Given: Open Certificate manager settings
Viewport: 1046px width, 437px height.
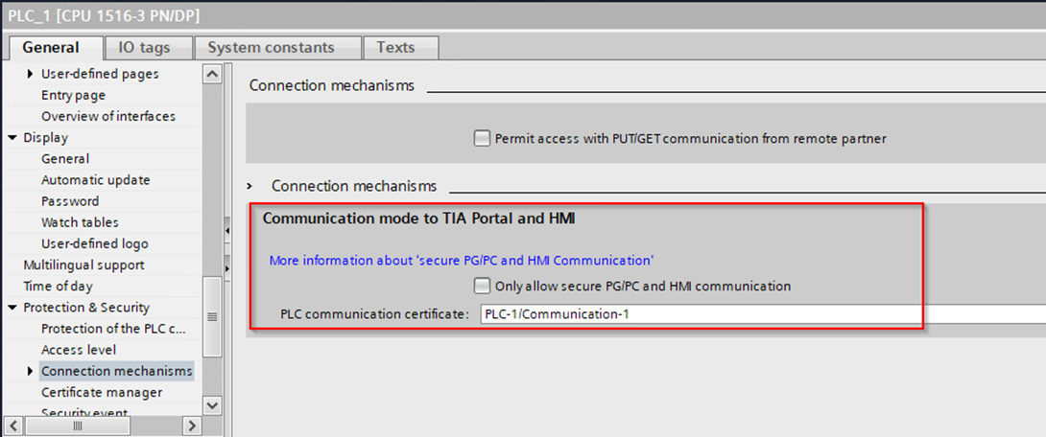Looking at the screenshot, I should pyautogui.click(x=102, y=392).
